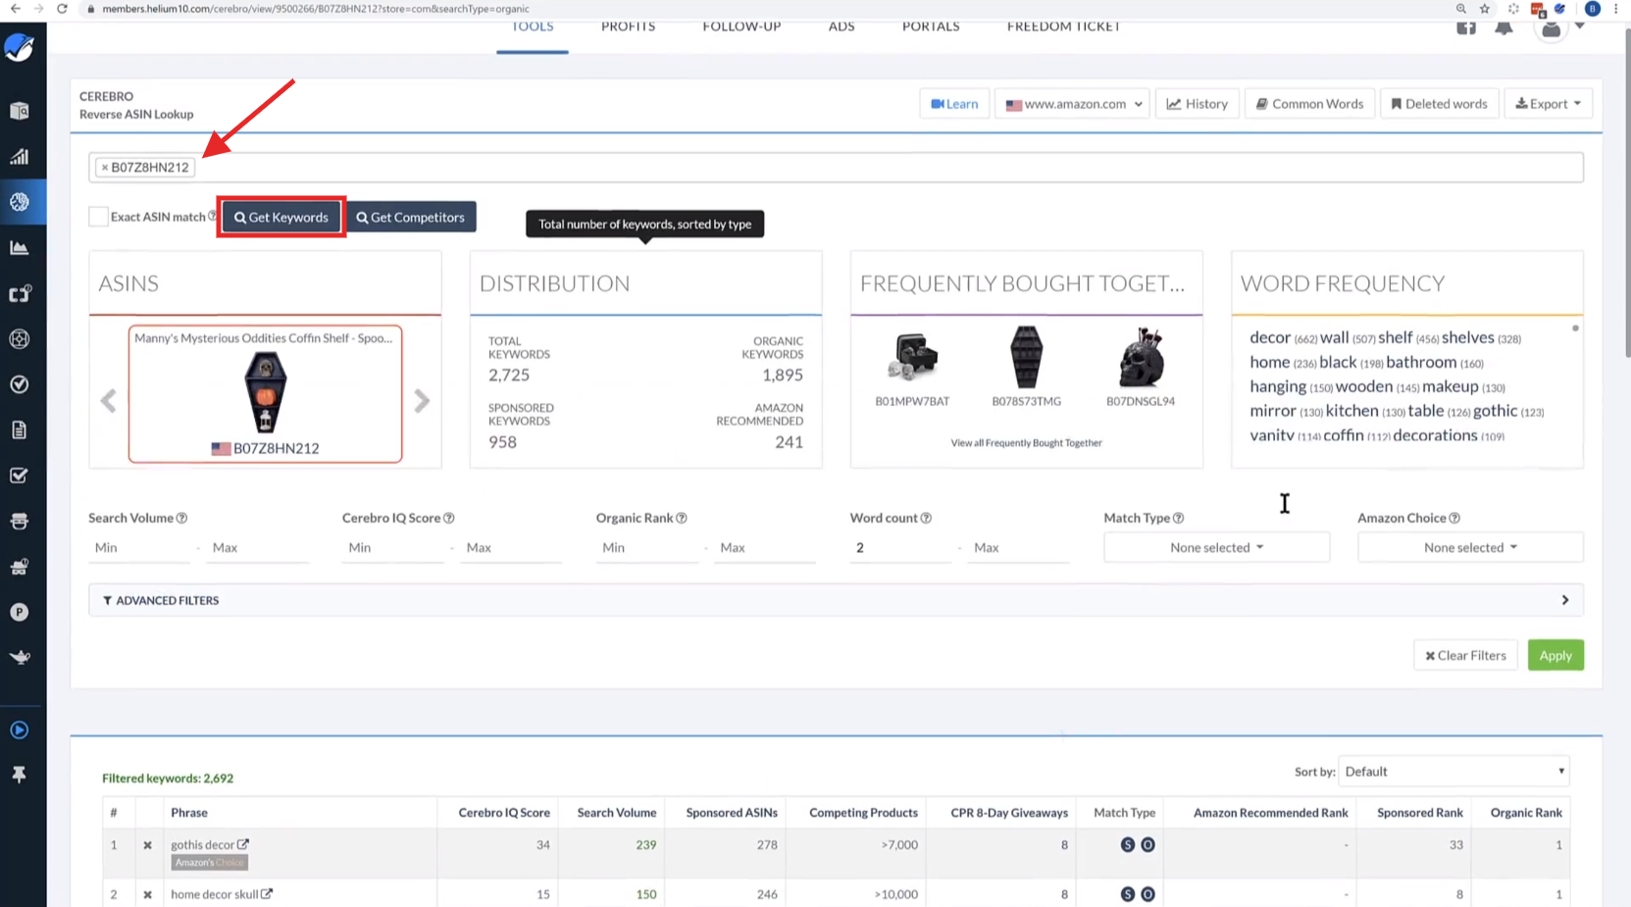The height and width of the screenshot is (907, 1631).
Task: Click the Cerebro IQ Score help icon
Action: coord(449,518)
